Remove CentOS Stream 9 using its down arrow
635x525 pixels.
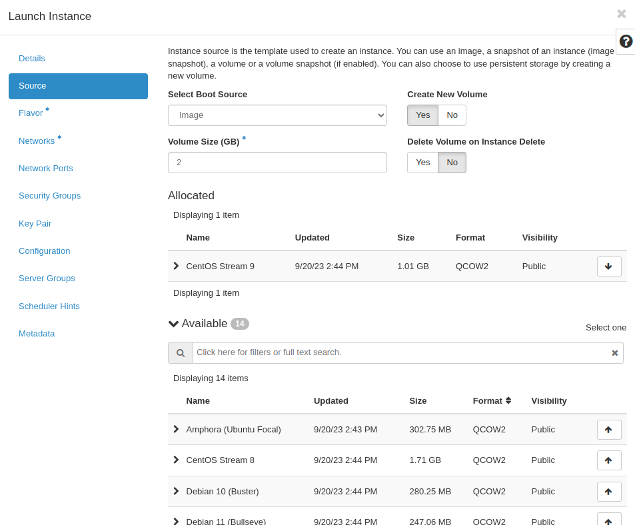coord(608,266)
